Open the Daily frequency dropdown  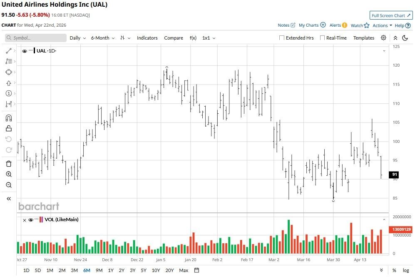77,38
